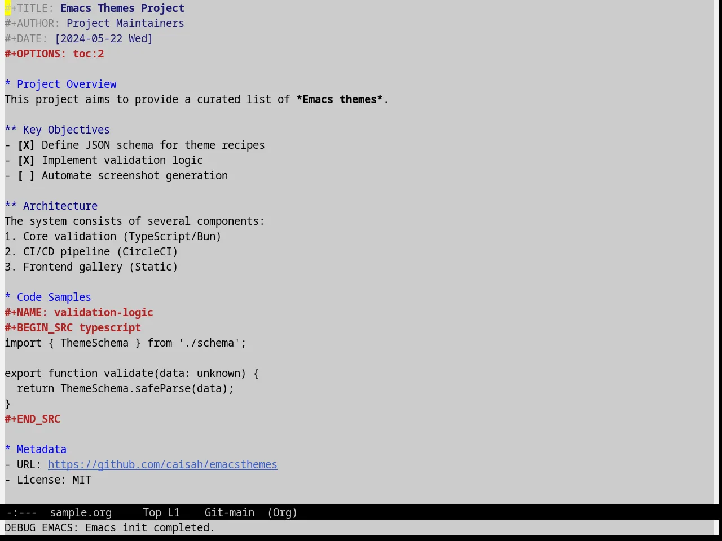Image resolution: width=722 pixels, height=541 pixels.
Task: Click 'export function validate' code line
Action: [131, 374]
